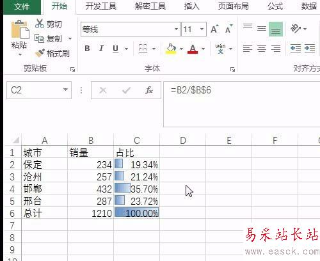Open fill color dropdown arrow

coord(181,49)
